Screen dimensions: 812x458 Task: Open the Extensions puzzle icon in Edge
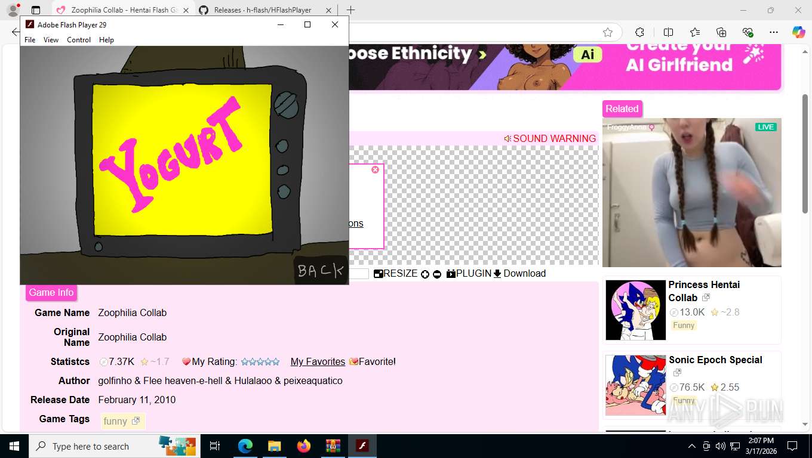click(639, 32)
